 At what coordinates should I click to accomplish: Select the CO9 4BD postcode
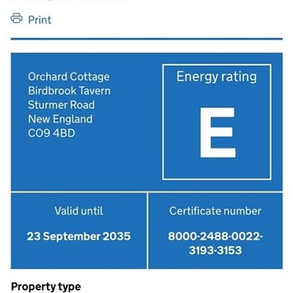[51, 133]
